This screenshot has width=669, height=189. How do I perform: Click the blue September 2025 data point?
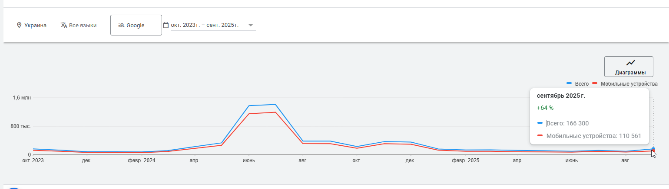(653, 149)
